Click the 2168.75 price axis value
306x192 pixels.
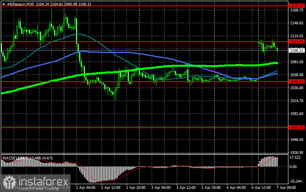tap(297, 10)
